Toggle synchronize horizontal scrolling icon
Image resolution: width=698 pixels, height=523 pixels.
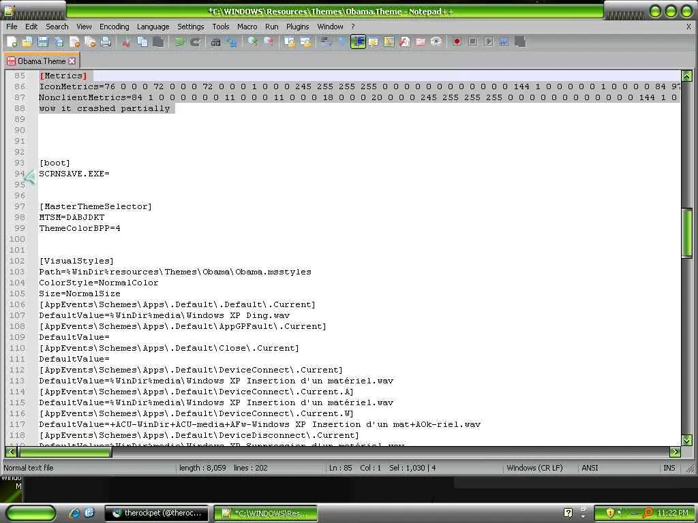[x=305, y=42]
